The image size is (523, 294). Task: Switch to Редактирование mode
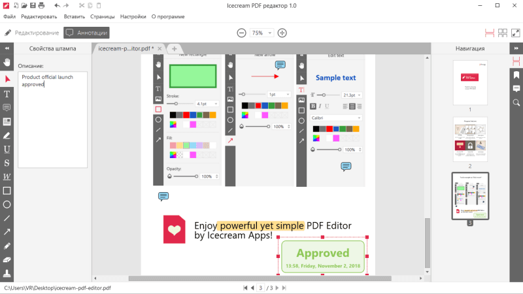click(31, 33)
